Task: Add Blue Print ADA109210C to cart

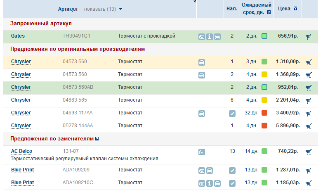Action: tap(309, 183)
